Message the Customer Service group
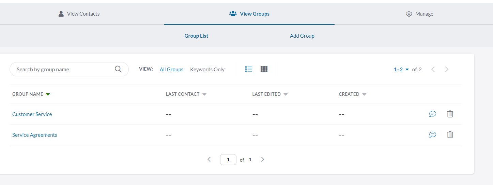This screenshot has height=185, width=493. pos(433,114)
